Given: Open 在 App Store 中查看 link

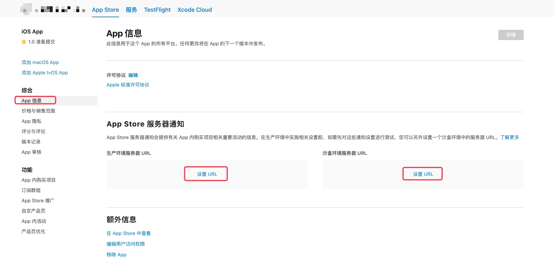Looking at the screenshot, I should (x=129, y=233).
